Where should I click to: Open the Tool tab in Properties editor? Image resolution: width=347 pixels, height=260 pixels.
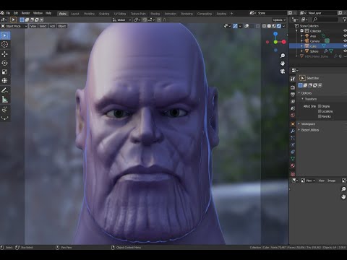[293, 79]
